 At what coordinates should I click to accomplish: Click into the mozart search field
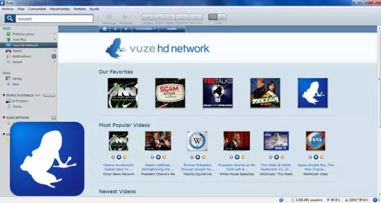click(x=54, y=19)
